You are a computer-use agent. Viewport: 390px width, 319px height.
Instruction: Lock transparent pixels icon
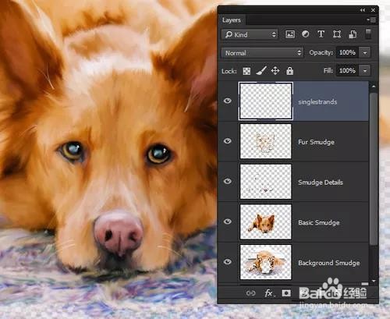tap(246, 71)
